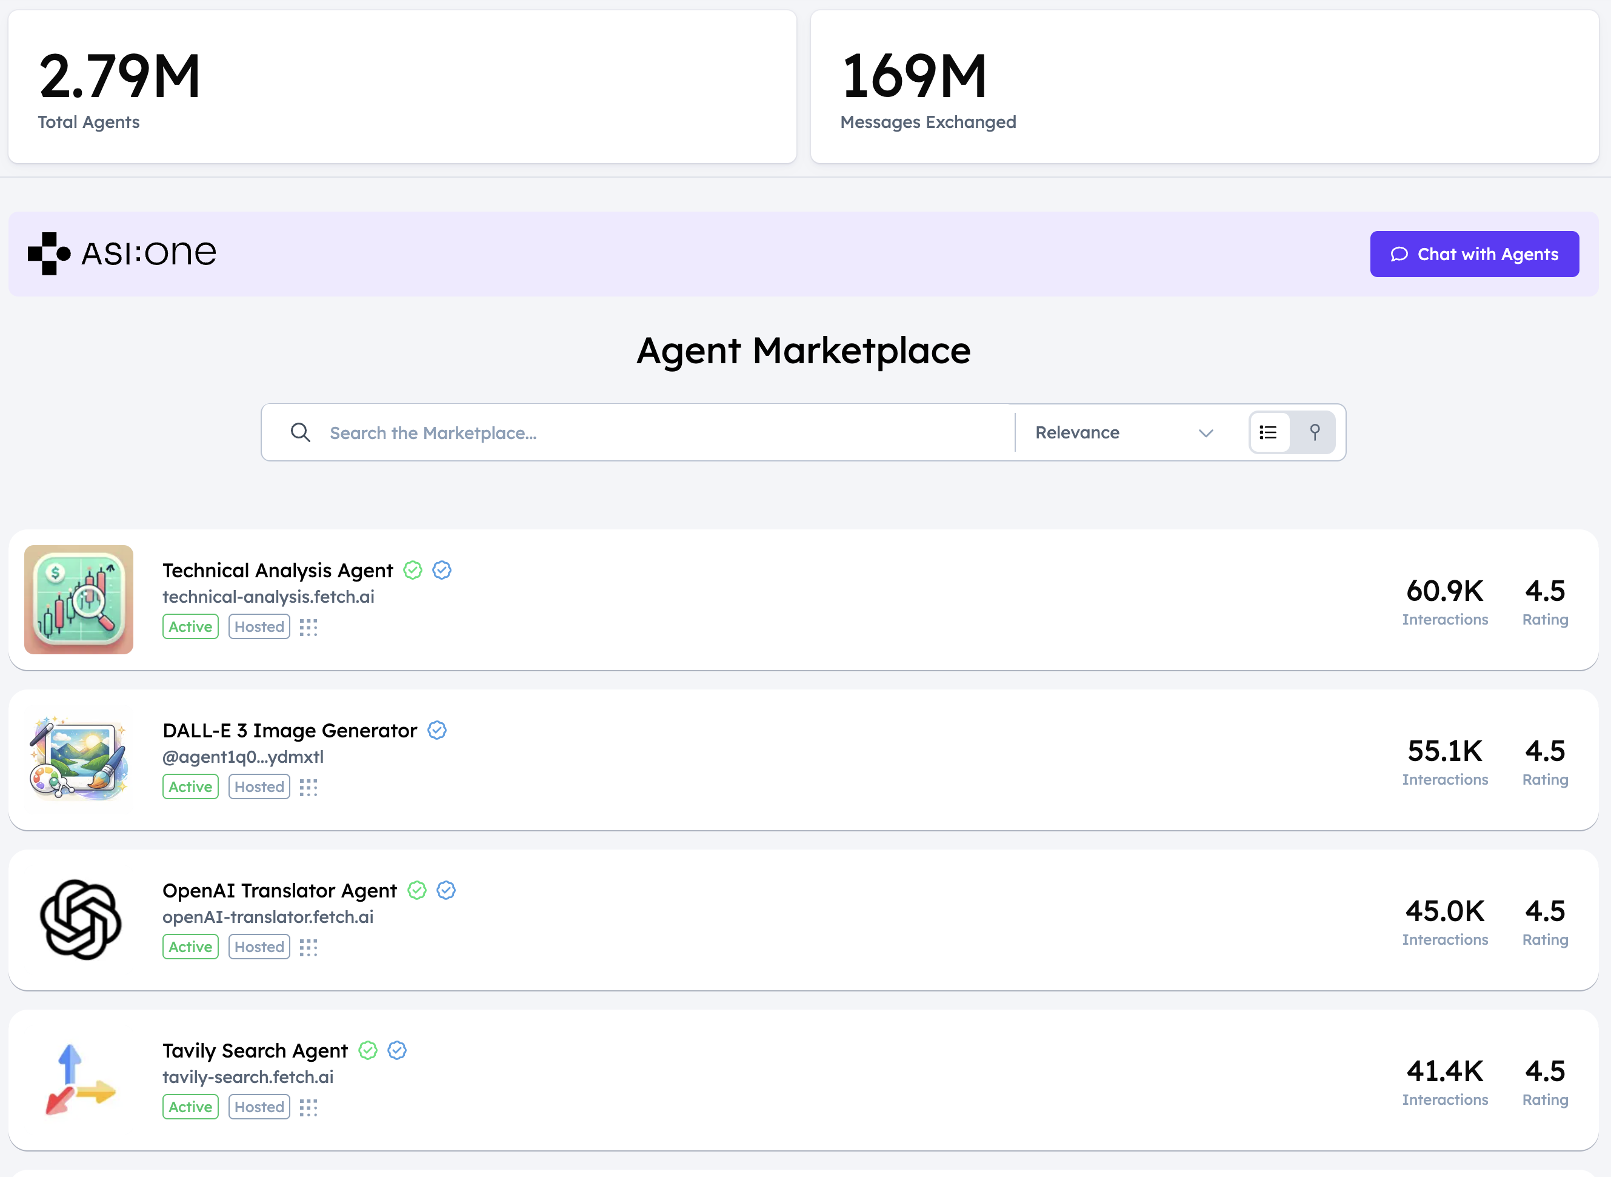Click the green verified badge on Technical Analysis Agent
This screenshot has height=1177, width=1611.
pos(412,570)
